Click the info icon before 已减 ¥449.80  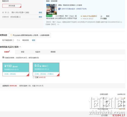pyautogui.click(x=34, y=77)
